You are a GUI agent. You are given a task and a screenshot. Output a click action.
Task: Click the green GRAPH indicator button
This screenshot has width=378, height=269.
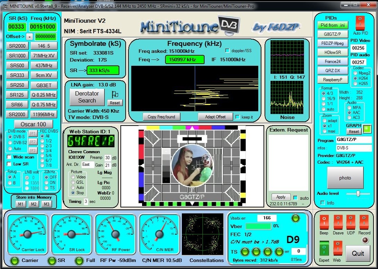click(367, 129)
